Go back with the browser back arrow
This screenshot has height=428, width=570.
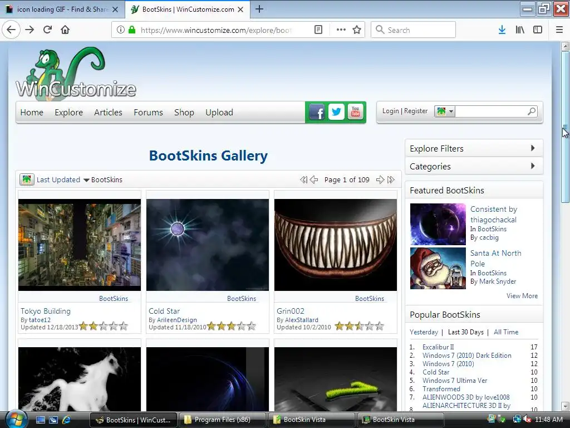point(11,30)
